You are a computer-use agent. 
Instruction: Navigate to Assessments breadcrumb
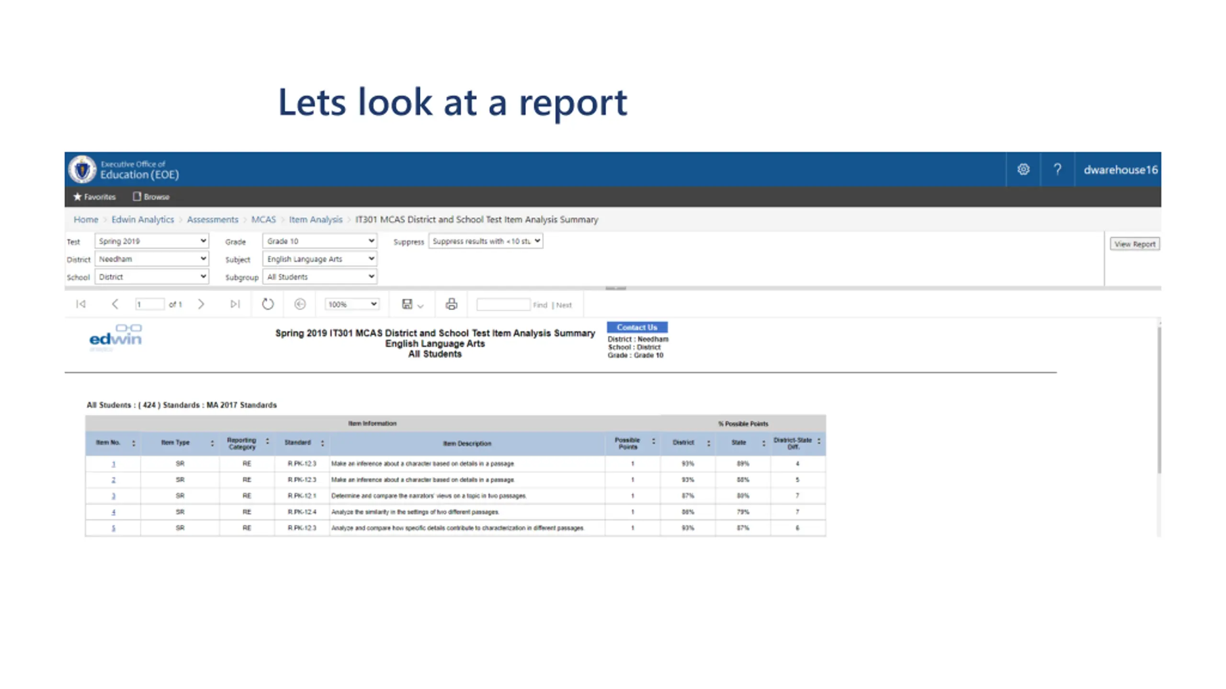212,219
